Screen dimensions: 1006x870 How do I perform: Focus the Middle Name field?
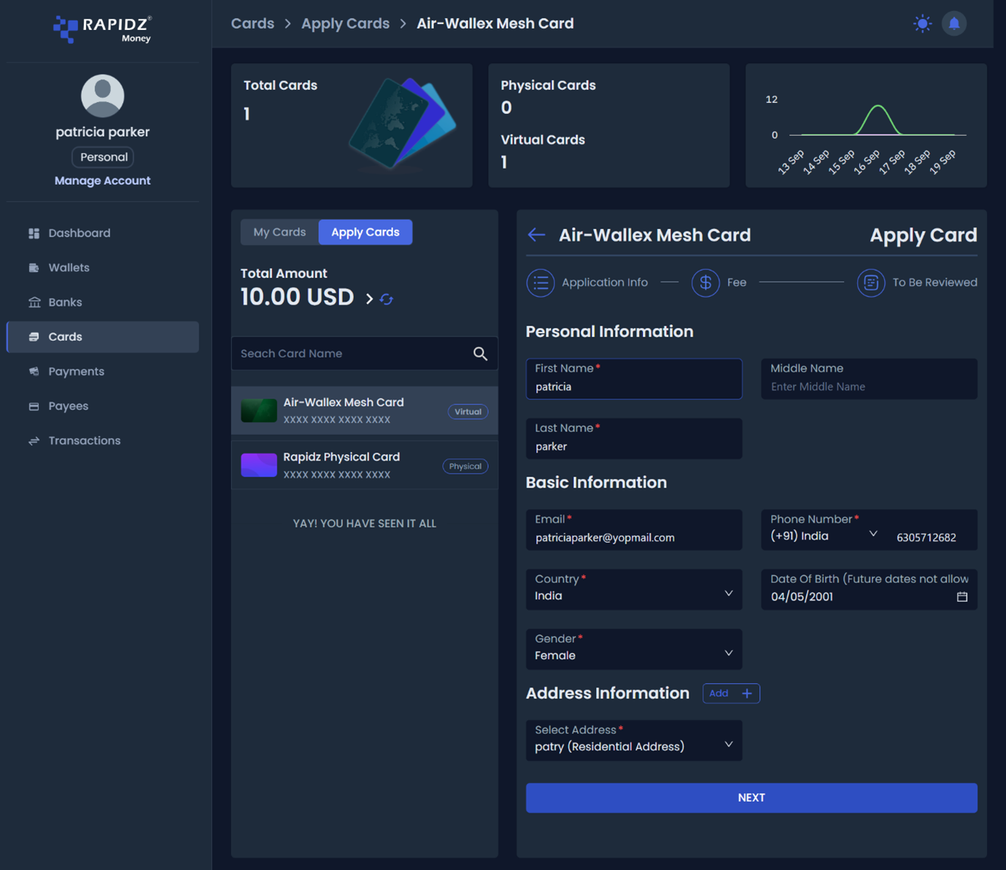869,379
